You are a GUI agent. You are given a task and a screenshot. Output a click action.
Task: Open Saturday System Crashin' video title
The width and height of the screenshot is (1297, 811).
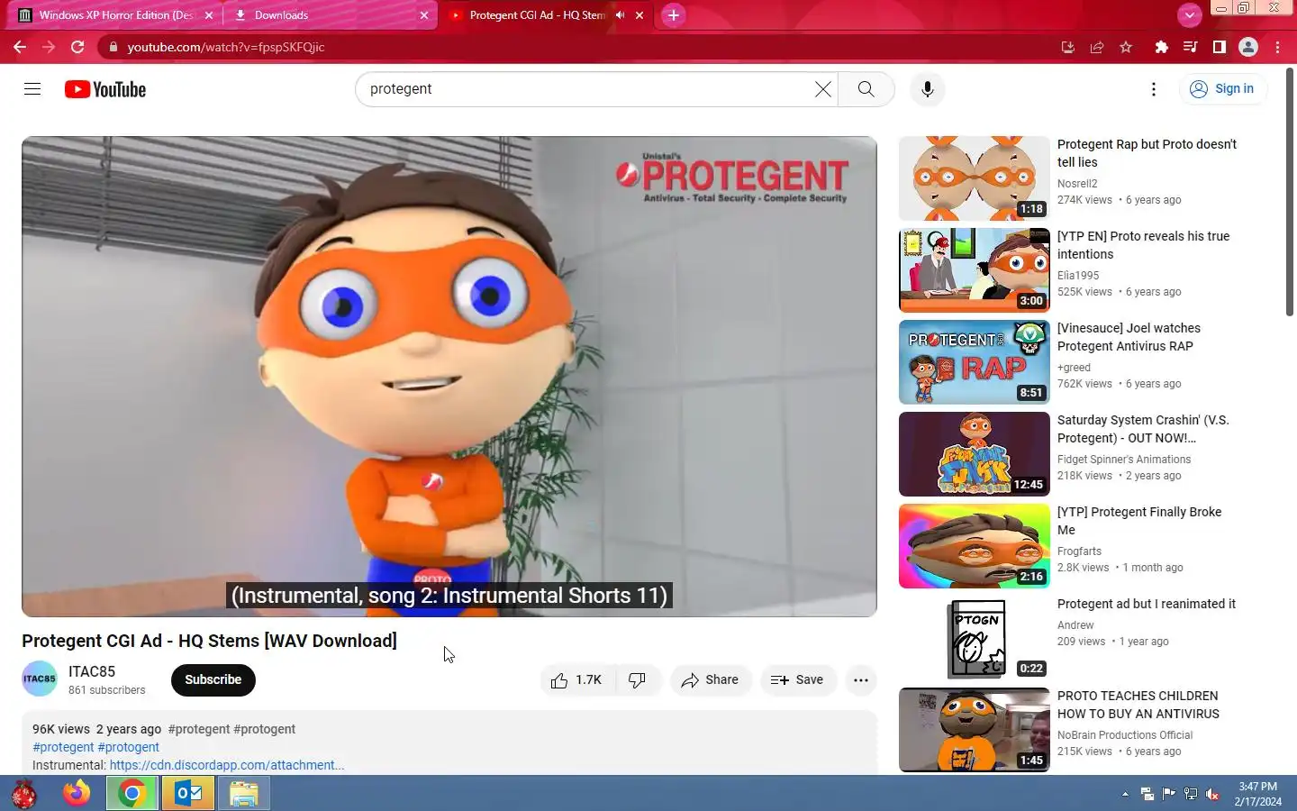[x=1143, y=429]
